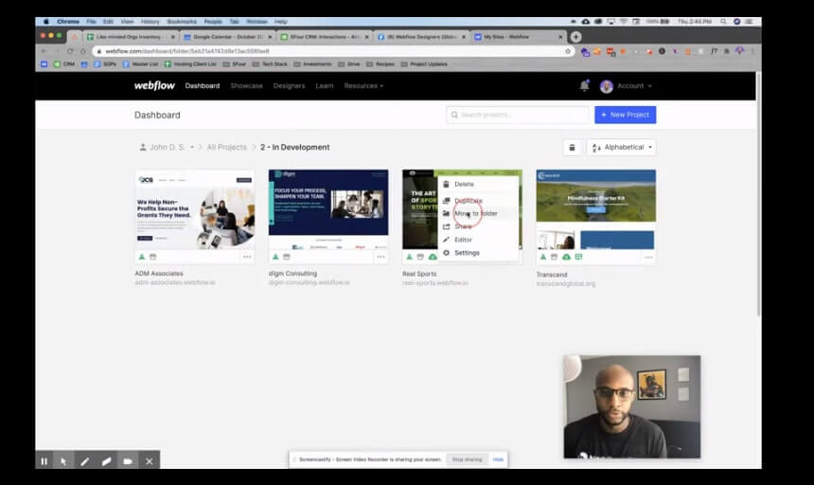
Task: Click the transcendglobal.org site URL
Action: click(566, 284)
